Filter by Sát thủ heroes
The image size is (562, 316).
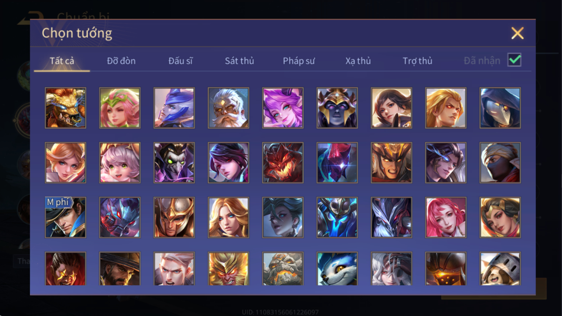[240, 61]
